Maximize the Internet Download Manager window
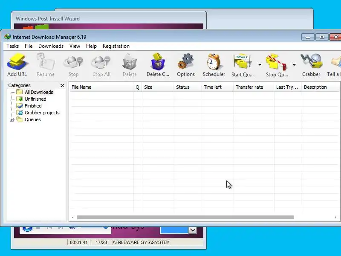The image size is (341, 256). point(322,37)
